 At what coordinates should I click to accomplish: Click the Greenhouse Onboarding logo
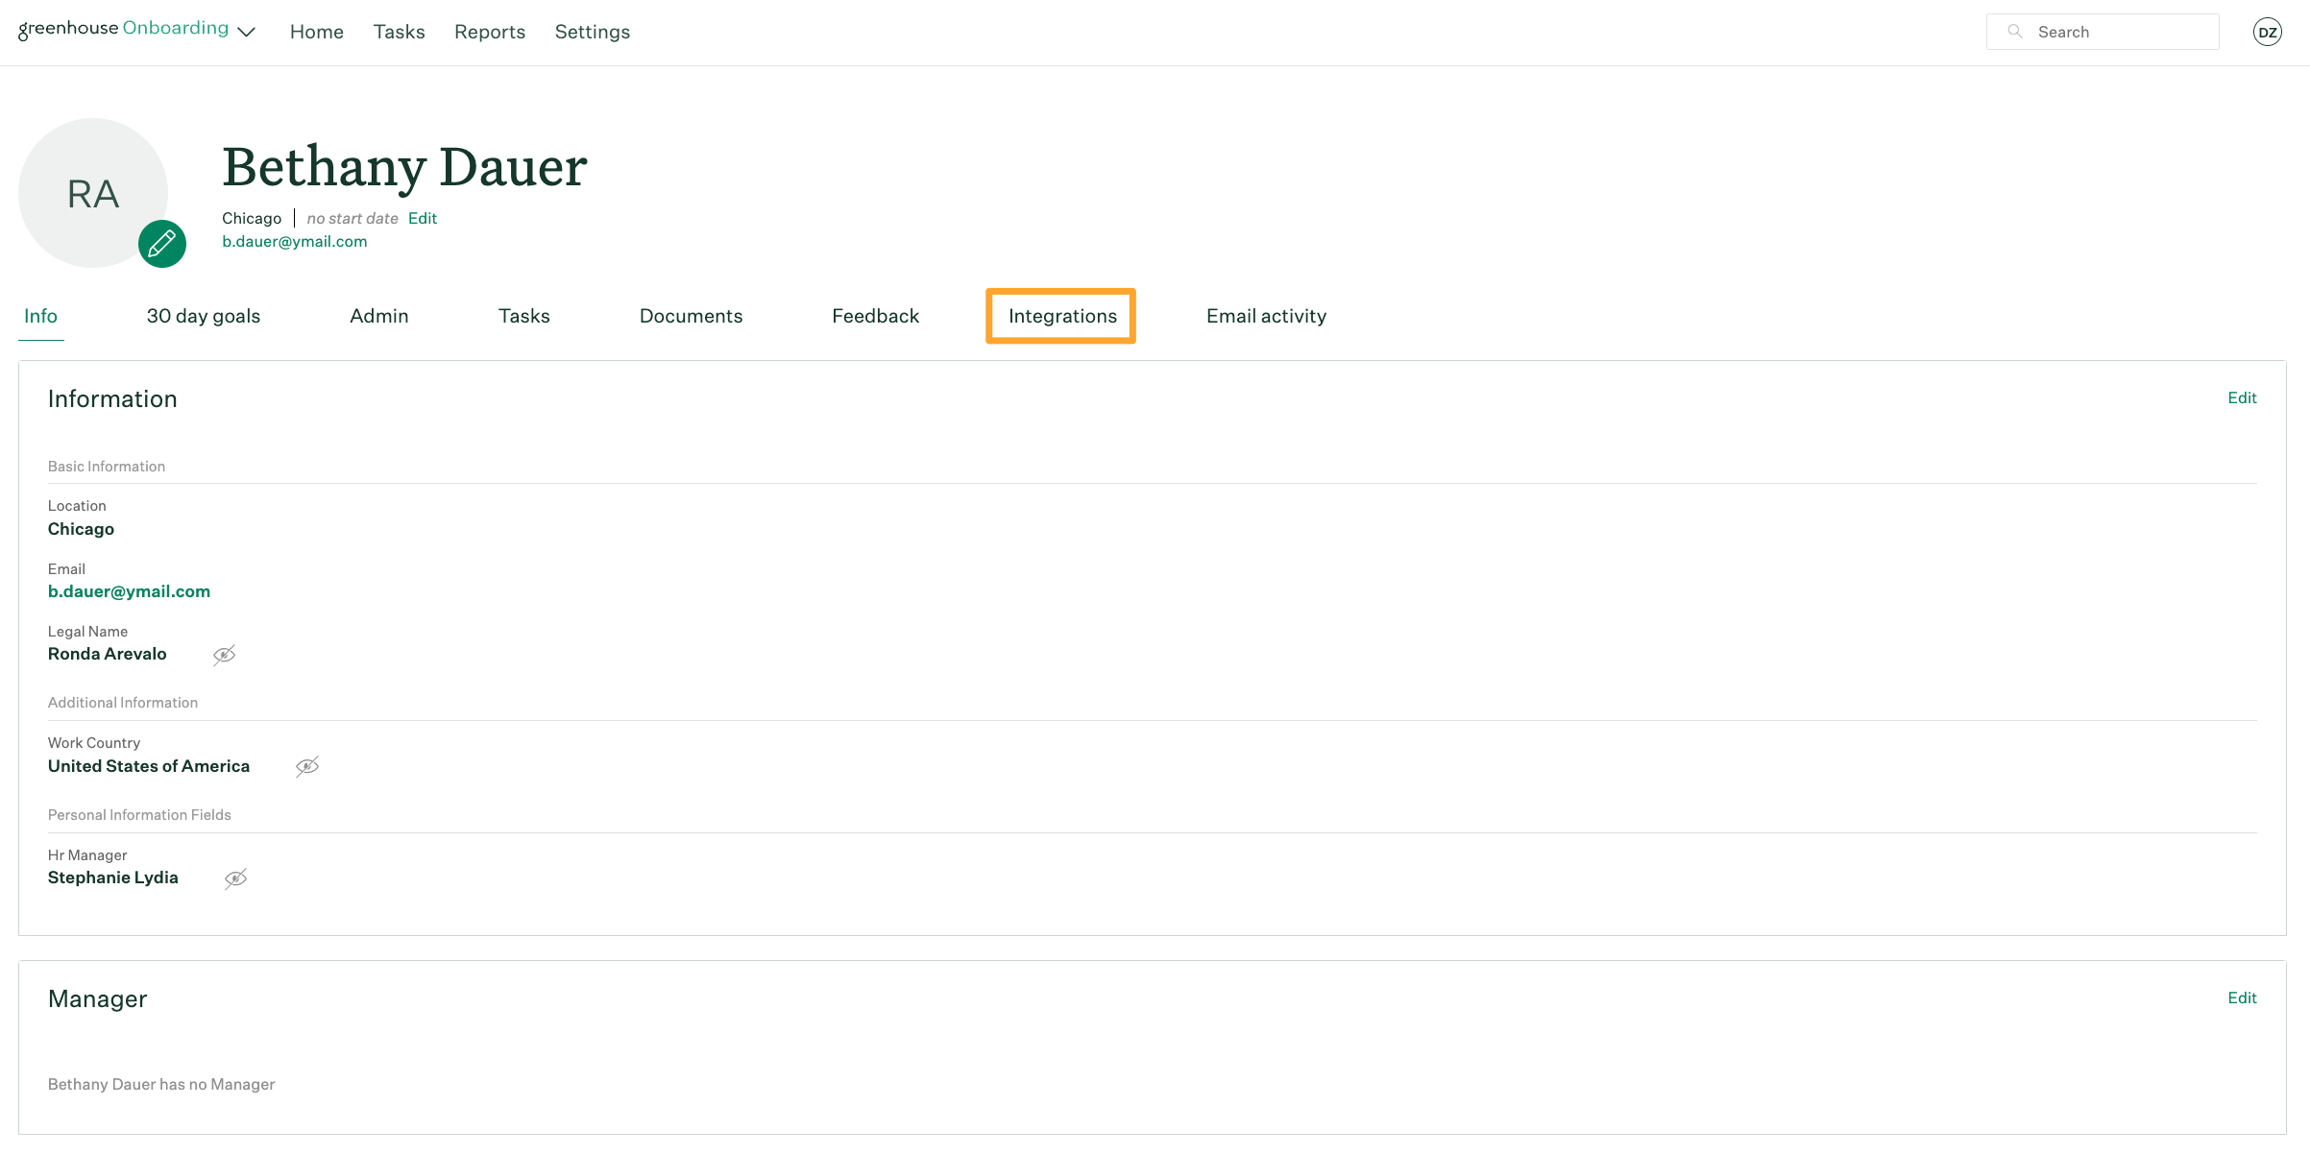tap(123, 29)
